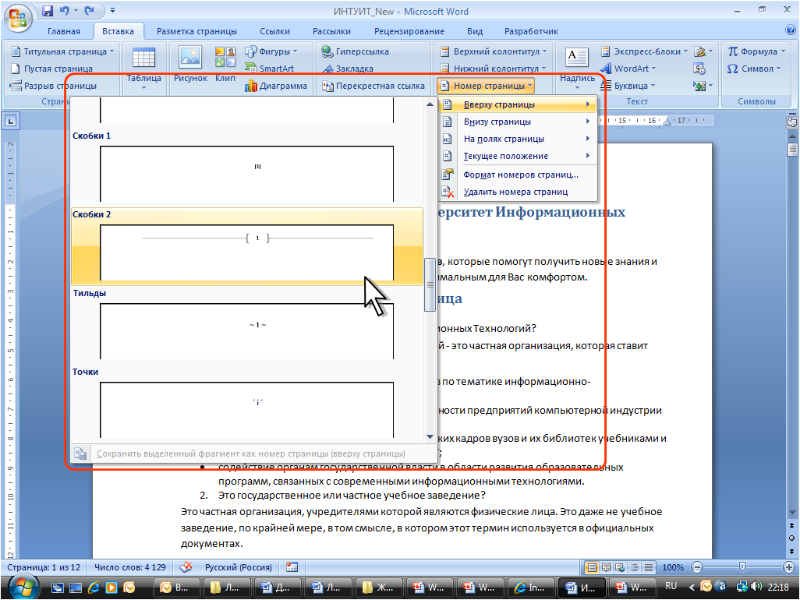Click the 100% zoom level button
This screenshot has width=800, height=600.
point(673,566)
